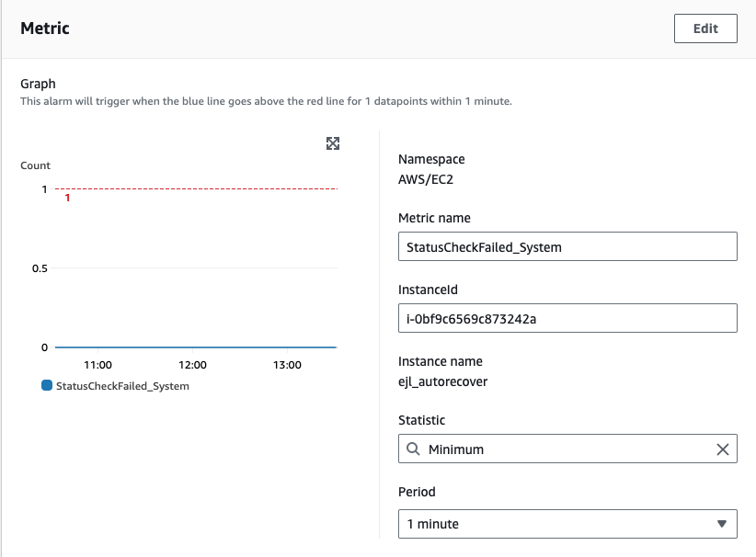The image size is (756, 557).
Task: Click the Edit button
Action: [x=705, y=28]
